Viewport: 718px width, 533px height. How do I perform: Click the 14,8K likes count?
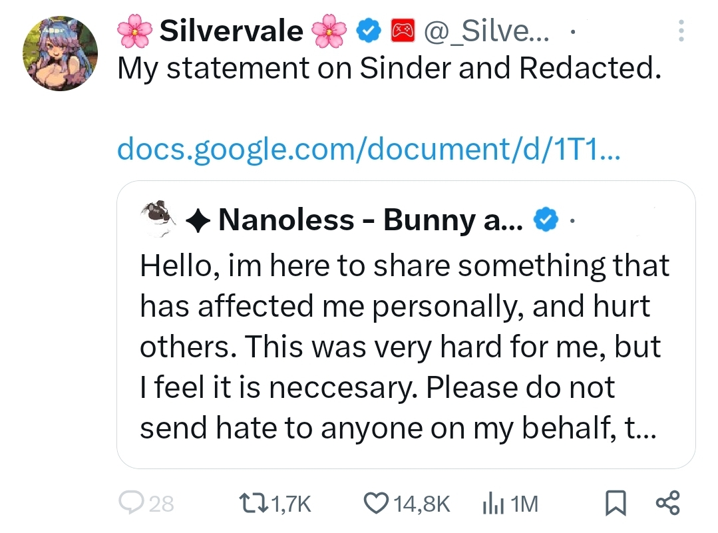point(423,505)
